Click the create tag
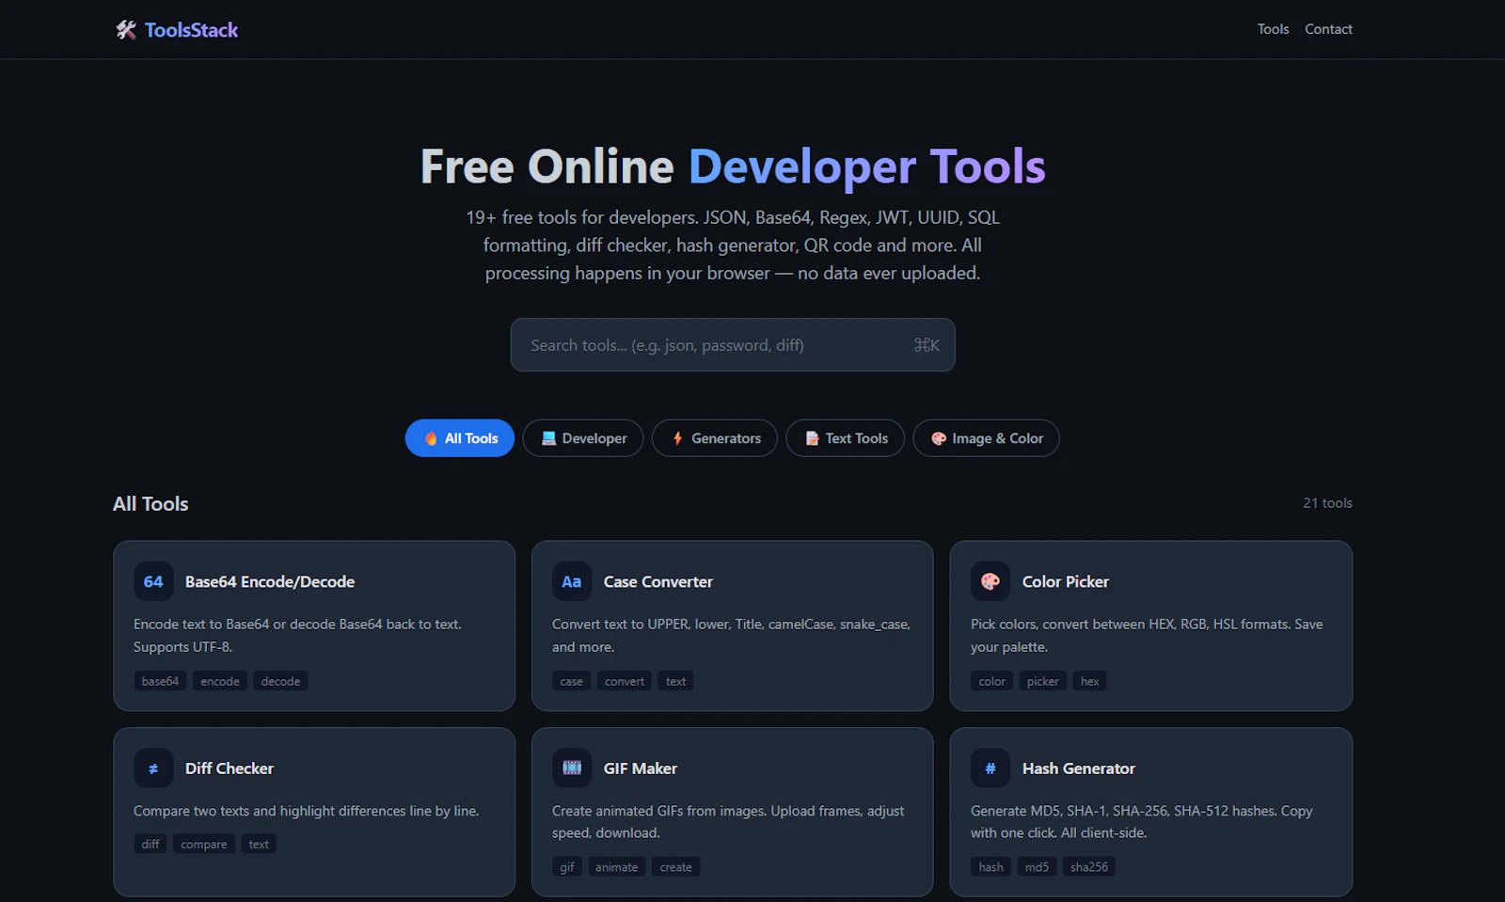This screenshot has width=1505, height=902. click(x=676, y=867)
